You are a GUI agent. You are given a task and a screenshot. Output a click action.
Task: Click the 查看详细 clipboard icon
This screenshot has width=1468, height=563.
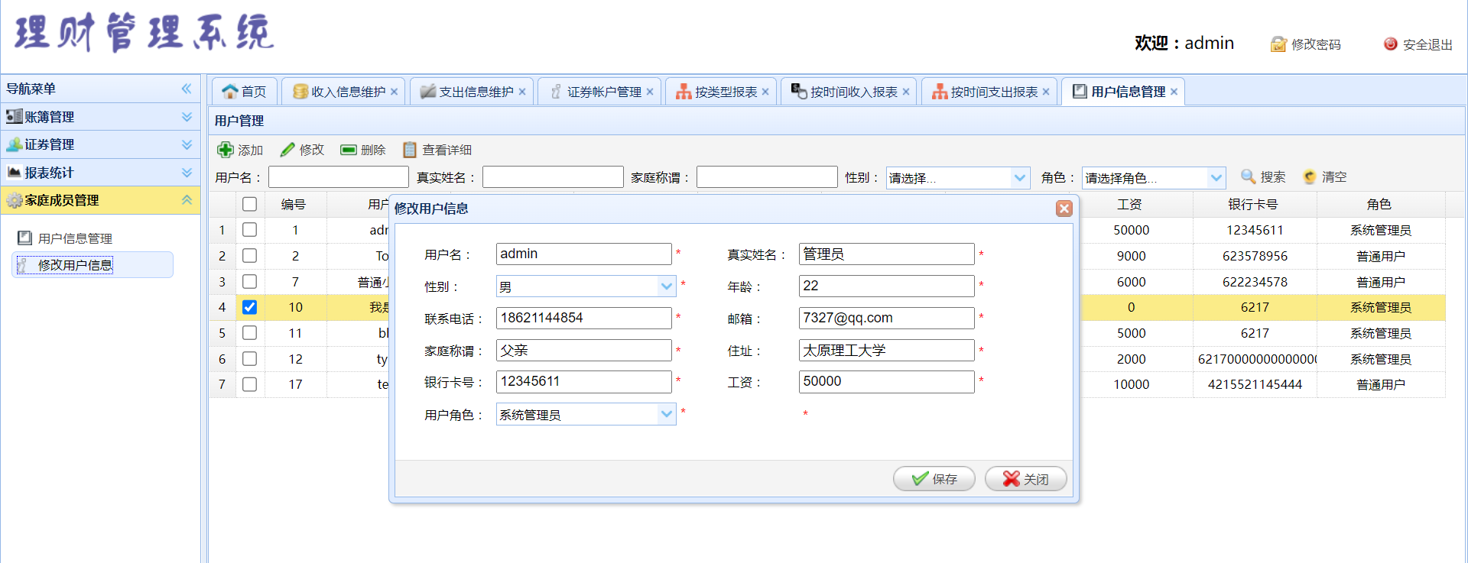click(x=410, y=150)
